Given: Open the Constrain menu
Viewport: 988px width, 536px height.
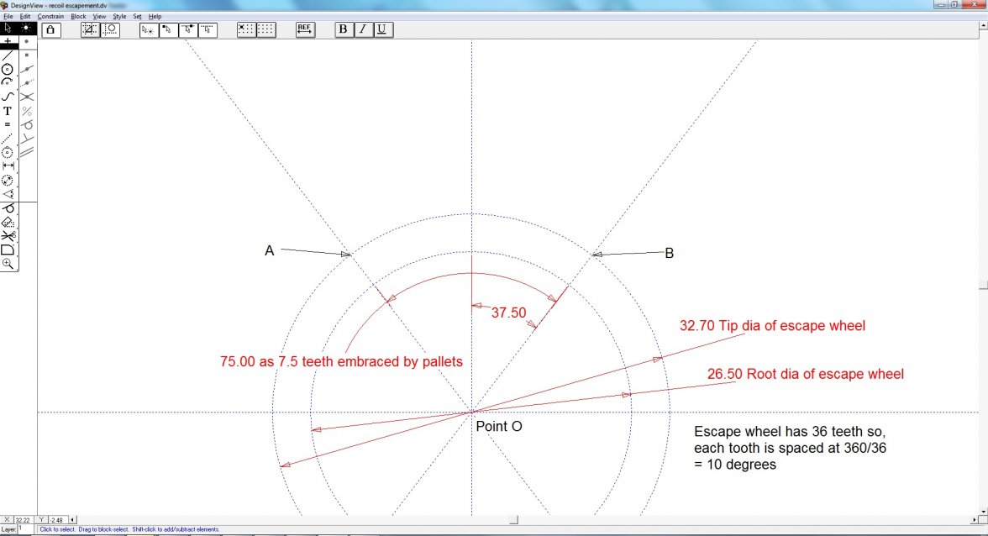Looking at the screenshot, I should pyautogui.click(x=50, y=16).
